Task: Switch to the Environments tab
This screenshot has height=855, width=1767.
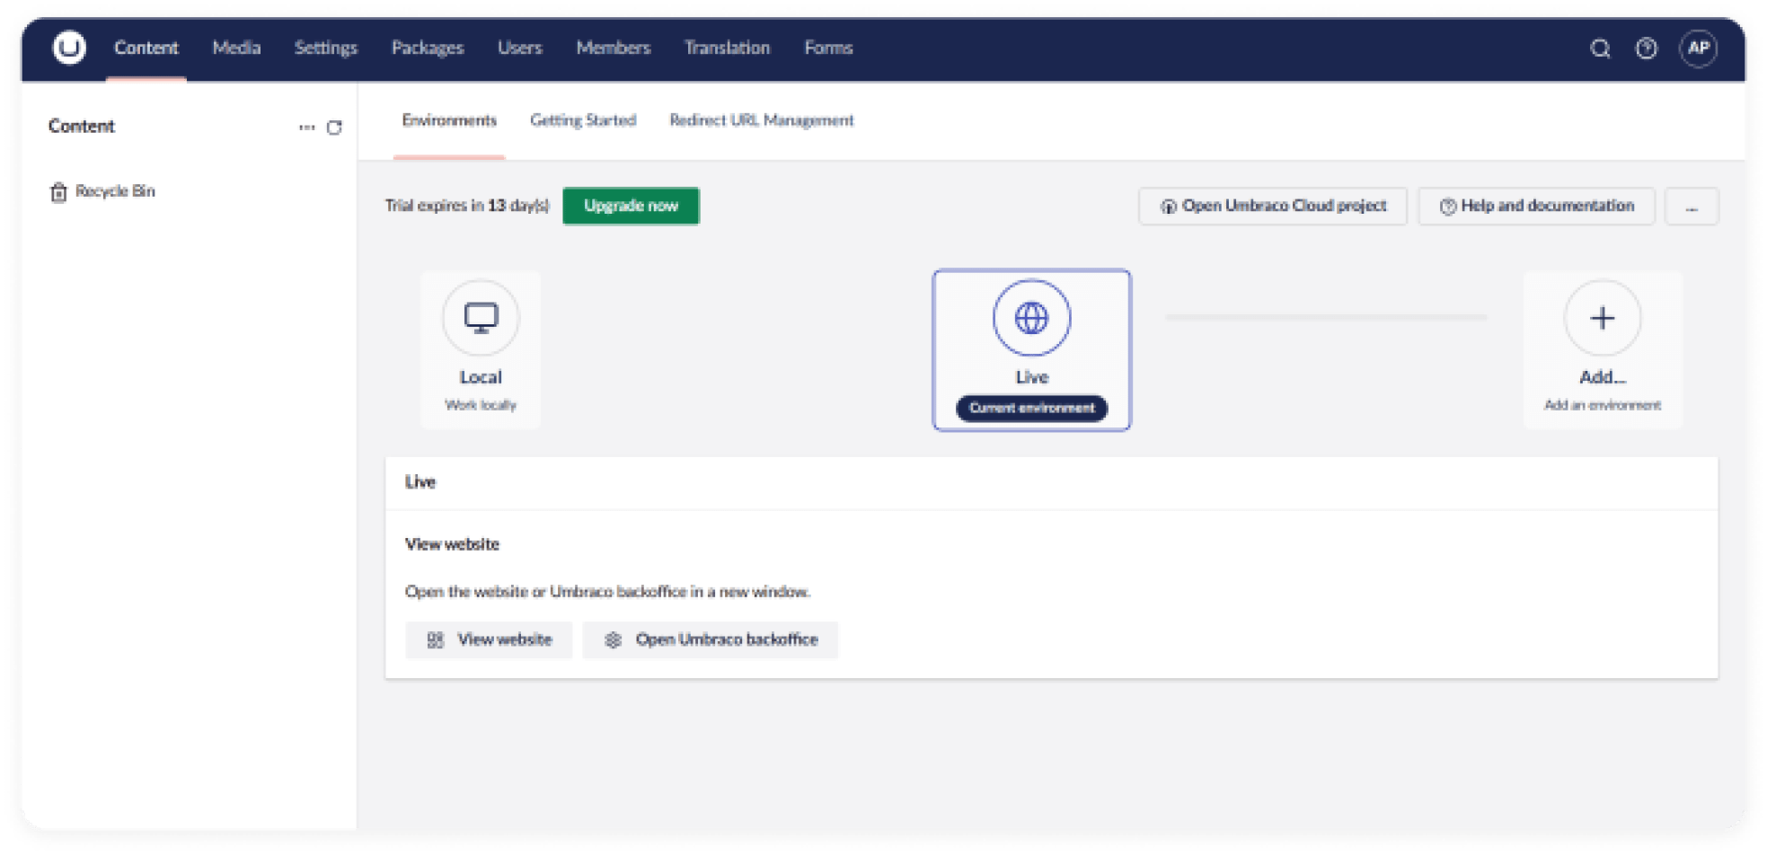Action: [x=449, y=120]
